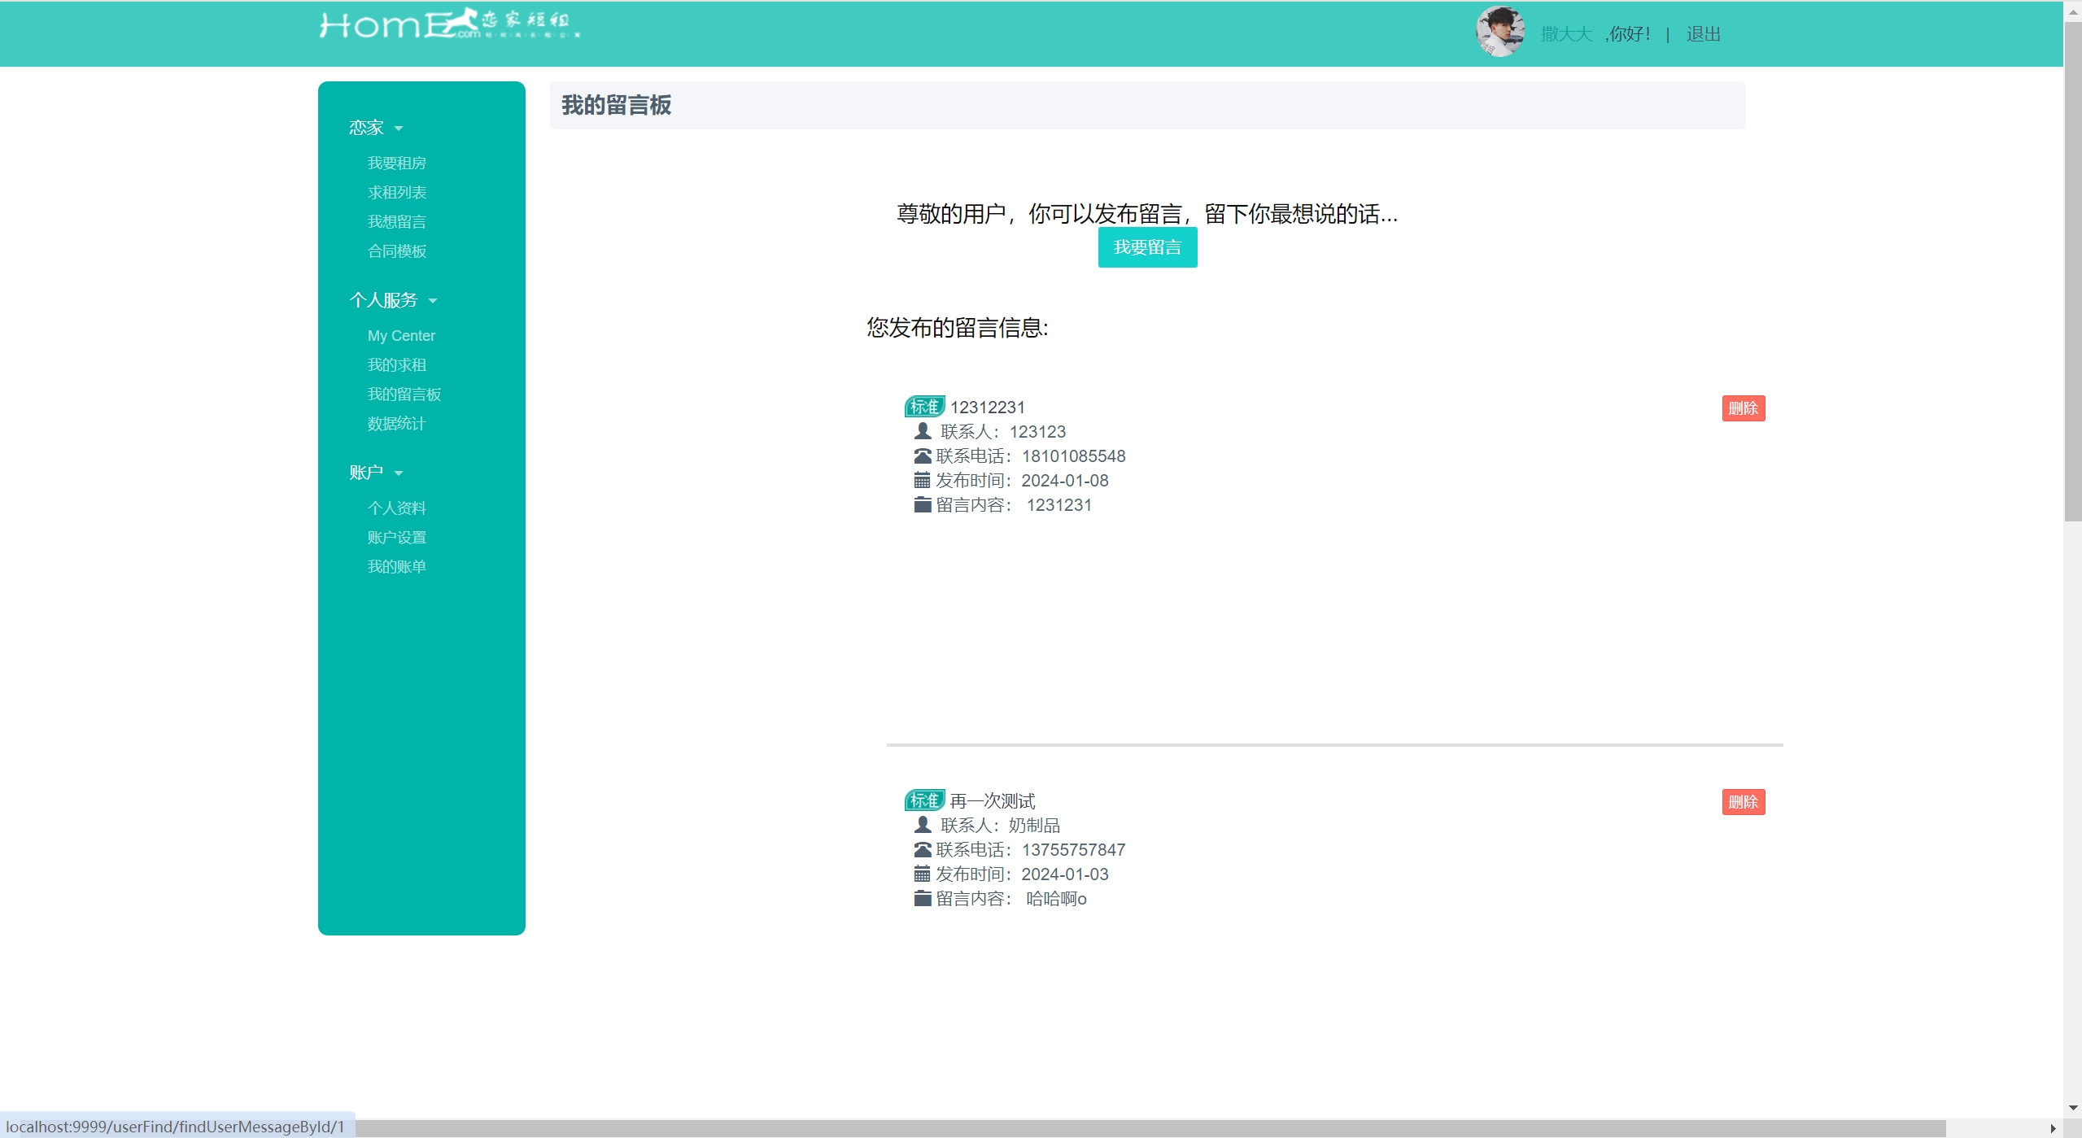Viewport: 2082px width, 1138px height.
Task: Click 退出 to log out
Action: (1703, 34)
